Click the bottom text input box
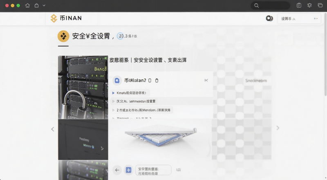Viewport: 327px width, 180px height. 153,170
